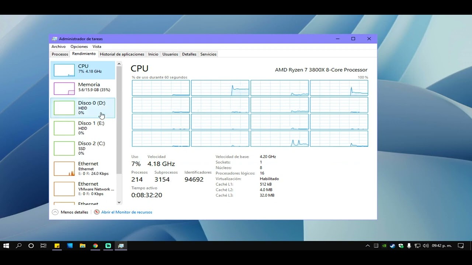Click sidebar scrollbar up arrow

pos(119,64)
